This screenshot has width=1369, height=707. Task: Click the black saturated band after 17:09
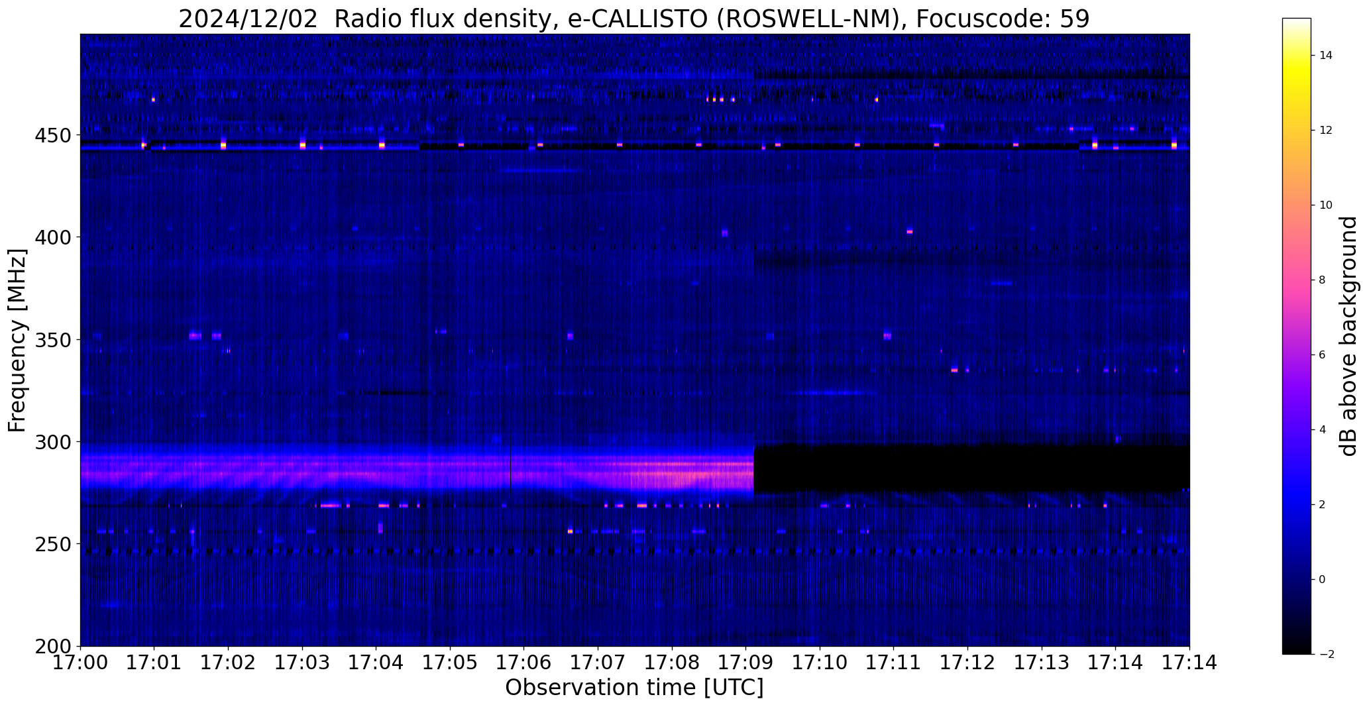point(971,468)
